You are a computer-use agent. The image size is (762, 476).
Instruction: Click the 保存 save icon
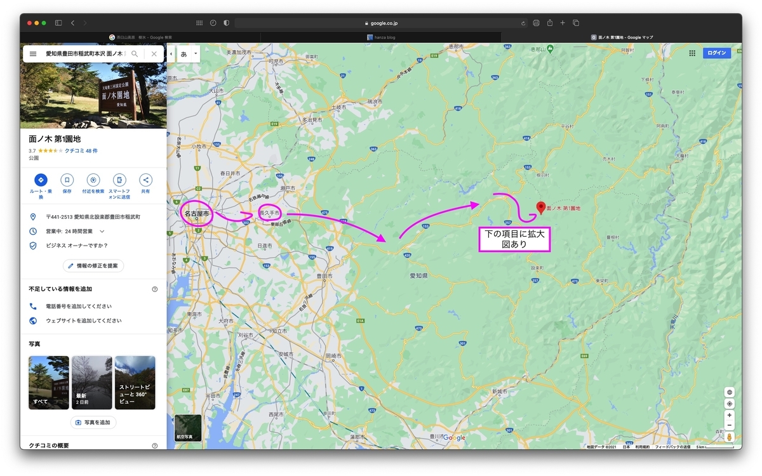tap(67, 180)
